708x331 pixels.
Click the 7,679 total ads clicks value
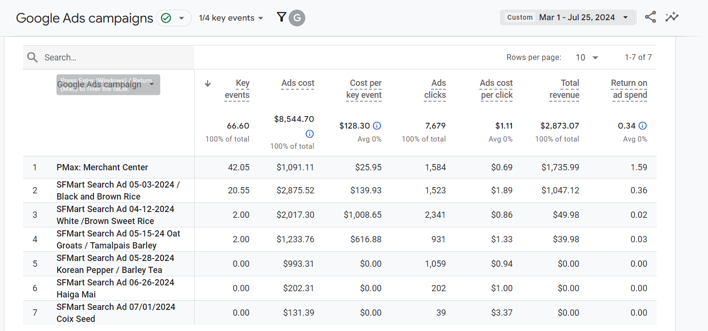coord(435,126)
